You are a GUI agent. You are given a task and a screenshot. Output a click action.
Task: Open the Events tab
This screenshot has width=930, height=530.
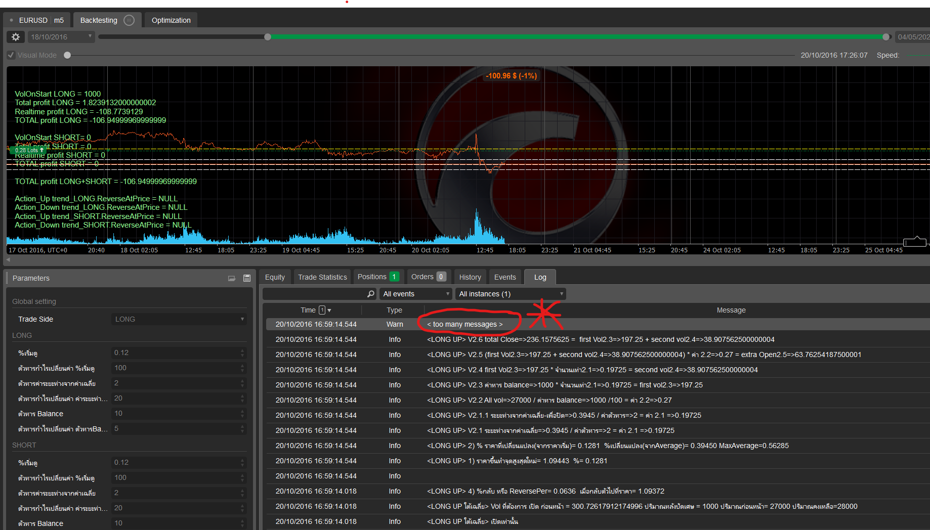click(505, 277)
